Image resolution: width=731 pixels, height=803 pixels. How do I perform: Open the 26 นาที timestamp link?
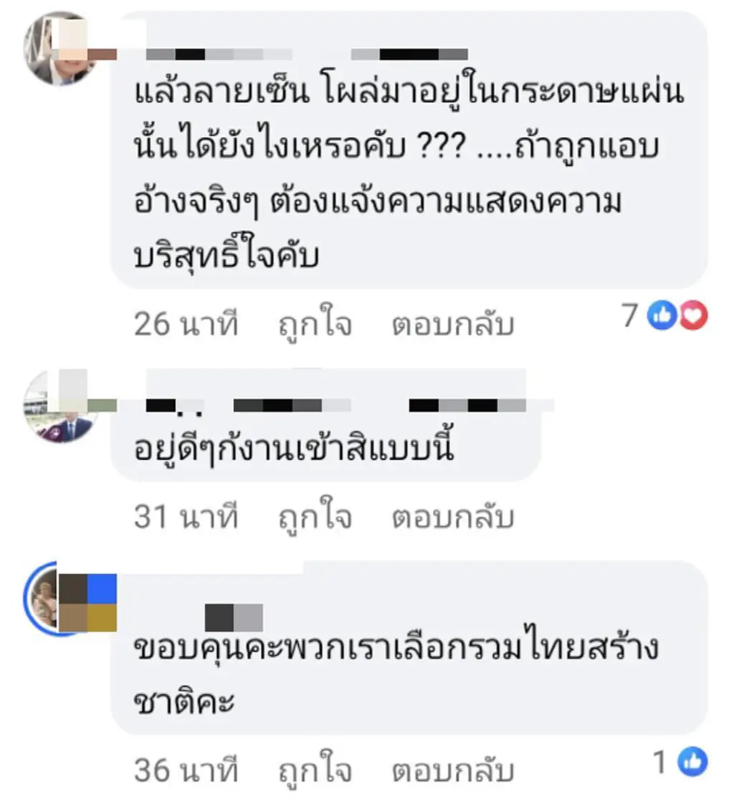pos(186,324)
